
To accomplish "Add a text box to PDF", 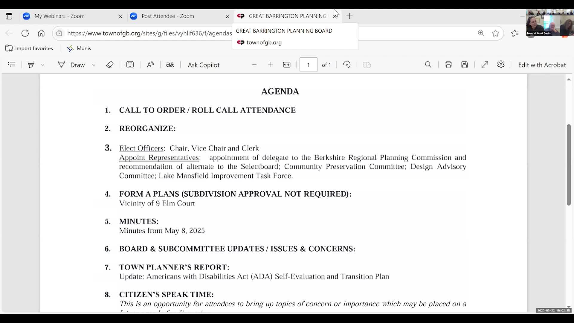I will click(x=130, y=65).
